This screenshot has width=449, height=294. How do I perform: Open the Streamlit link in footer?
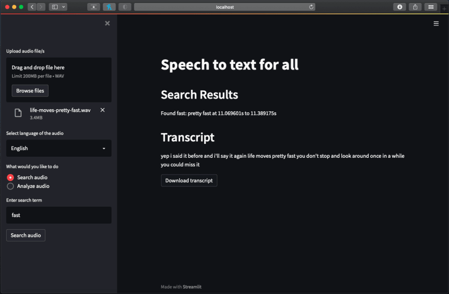(x=192, y=286)
